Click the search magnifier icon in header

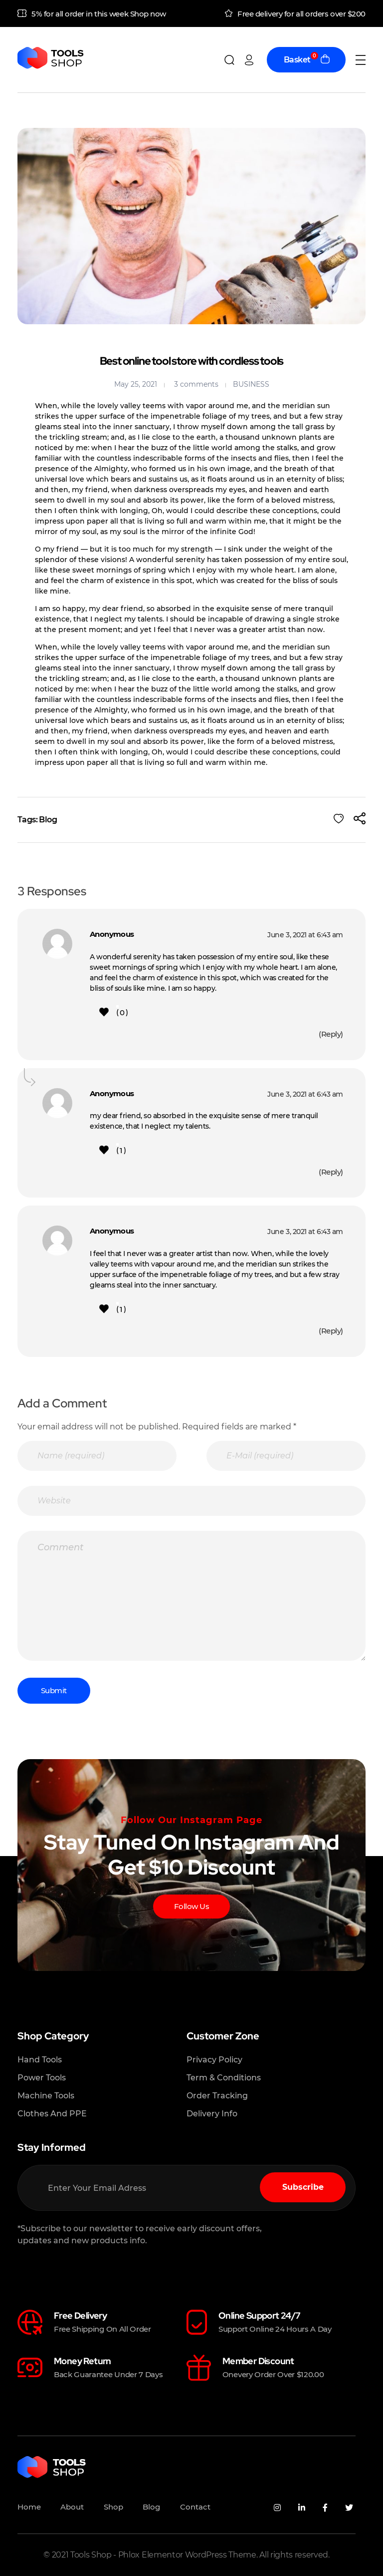click(228, 60)
